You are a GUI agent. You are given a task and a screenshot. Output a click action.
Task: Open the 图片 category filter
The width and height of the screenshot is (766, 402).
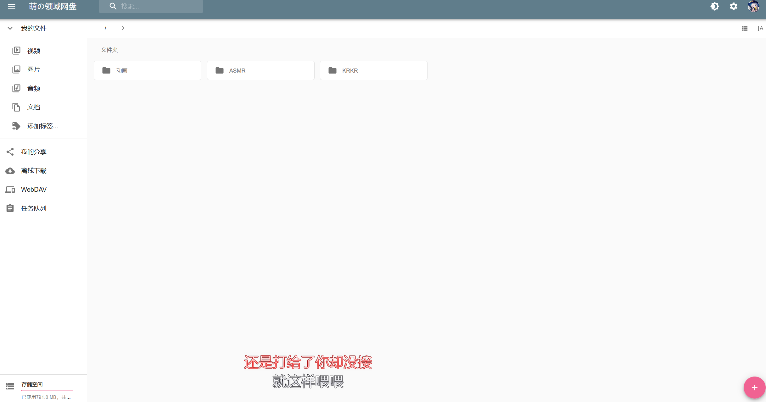tap(34, 69)
